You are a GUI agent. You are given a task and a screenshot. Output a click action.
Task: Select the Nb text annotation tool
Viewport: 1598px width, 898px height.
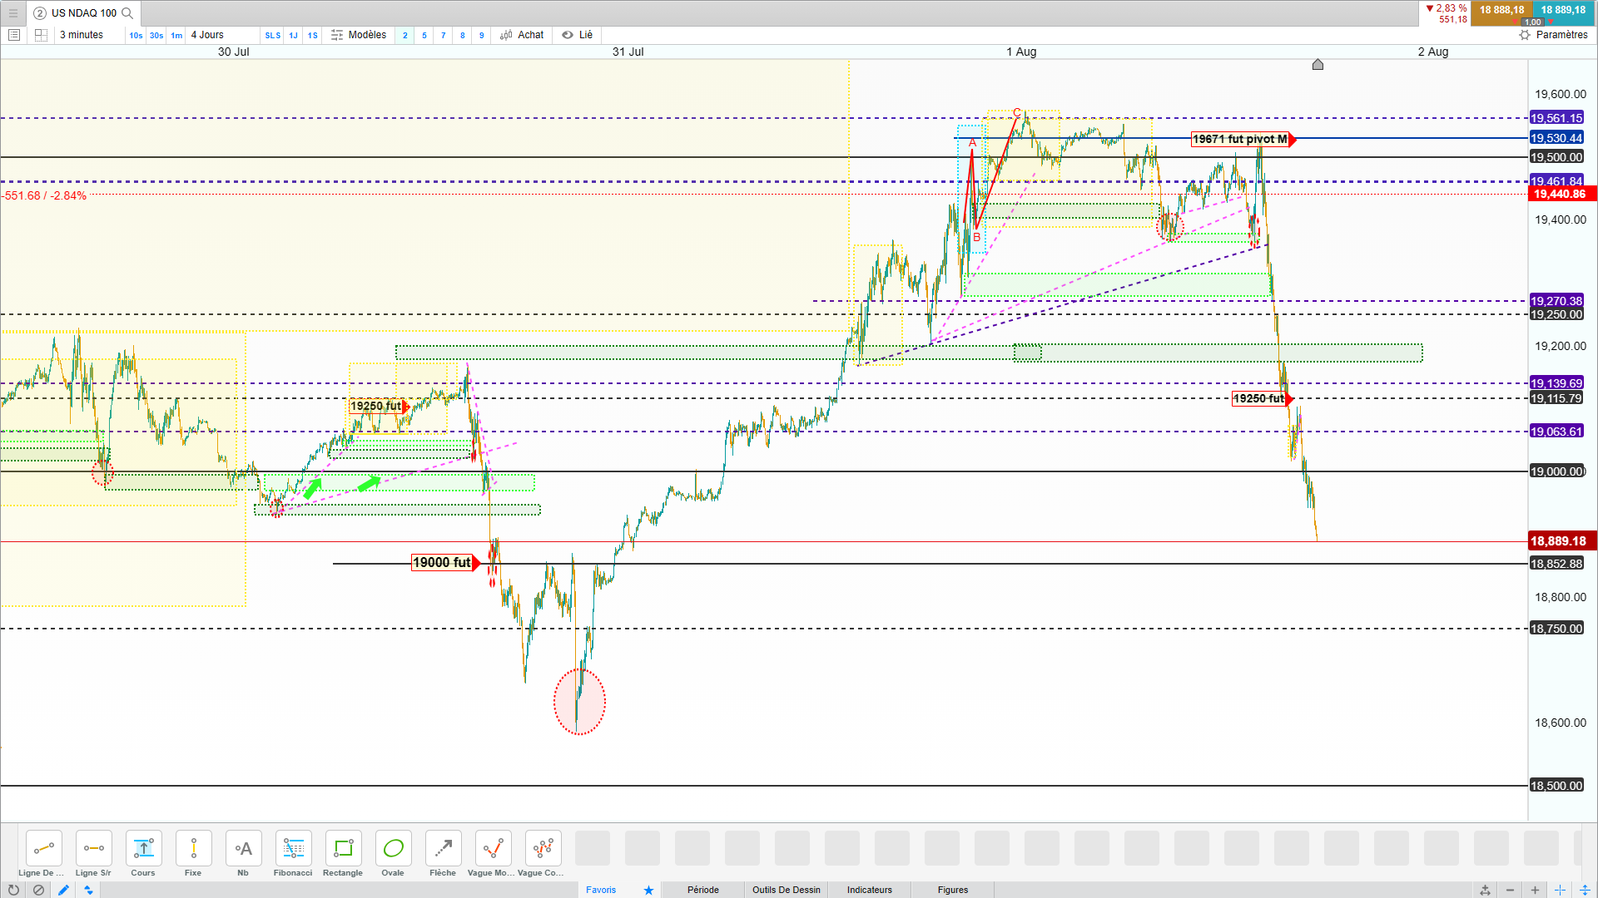[243, 849]
